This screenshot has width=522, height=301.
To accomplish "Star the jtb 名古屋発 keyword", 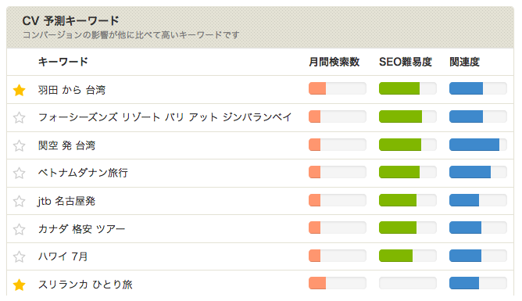I will (20, 201).
